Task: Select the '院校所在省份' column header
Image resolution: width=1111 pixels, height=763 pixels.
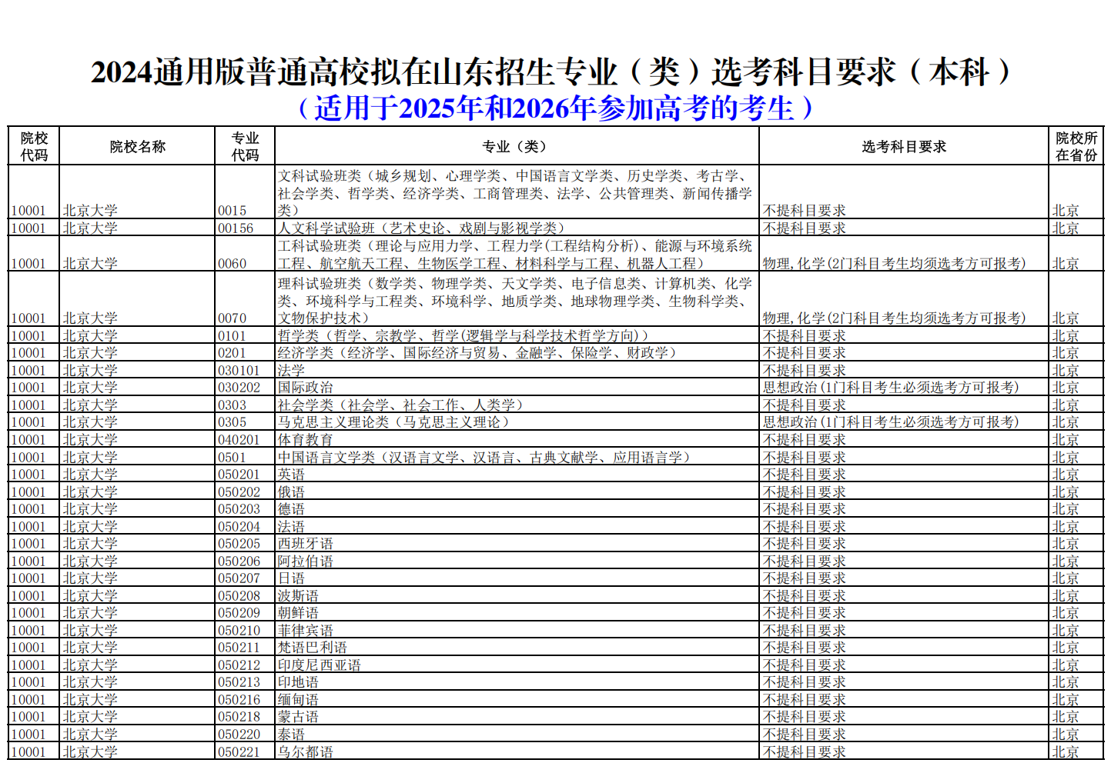Action: pos(1076,146)
